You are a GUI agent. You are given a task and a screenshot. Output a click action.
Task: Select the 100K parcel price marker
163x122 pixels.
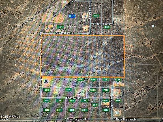(x=93, y=90)
